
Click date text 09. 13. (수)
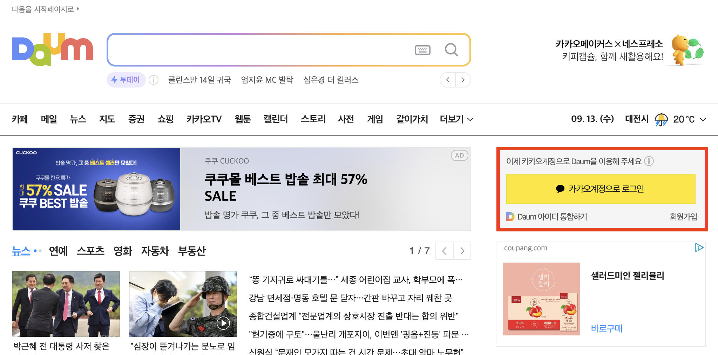click(592, 119)
